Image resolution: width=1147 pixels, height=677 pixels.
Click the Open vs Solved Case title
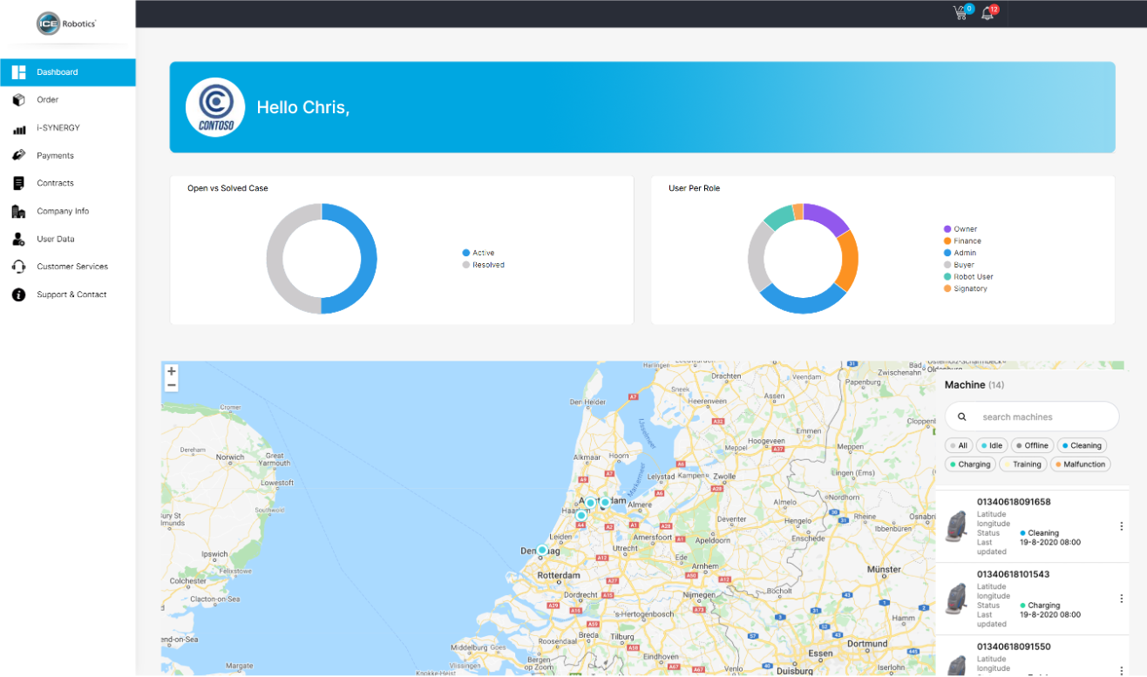(227, 188)
